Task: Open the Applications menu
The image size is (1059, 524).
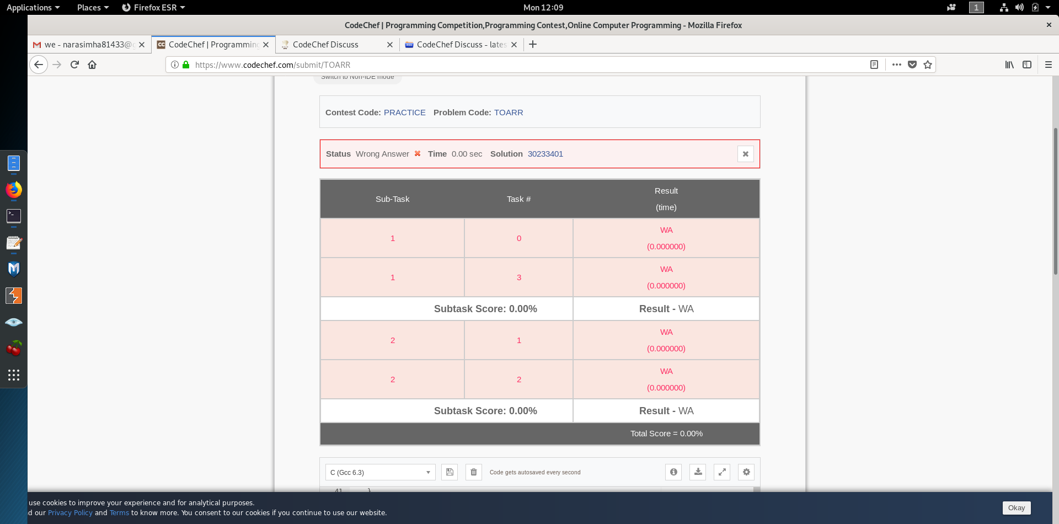Action: tap(33, 7)
